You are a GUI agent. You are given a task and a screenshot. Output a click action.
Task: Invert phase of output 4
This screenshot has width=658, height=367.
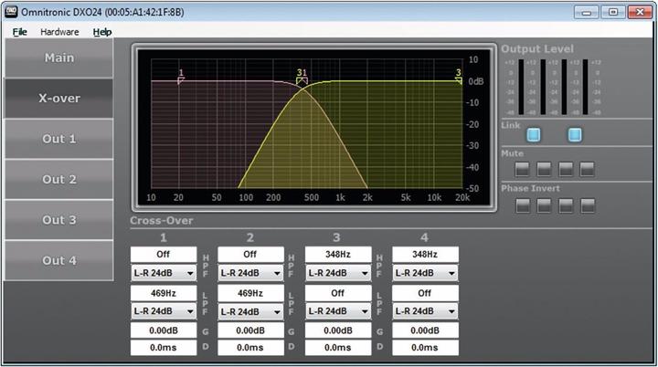pyautogui.click(x=588, y=205)
